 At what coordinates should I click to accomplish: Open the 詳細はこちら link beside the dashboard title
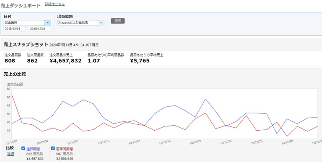coord(55,4)
